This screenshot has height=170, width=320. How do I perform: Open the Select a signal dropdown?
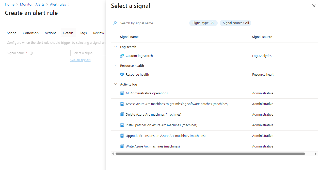(x=88, y=53)
